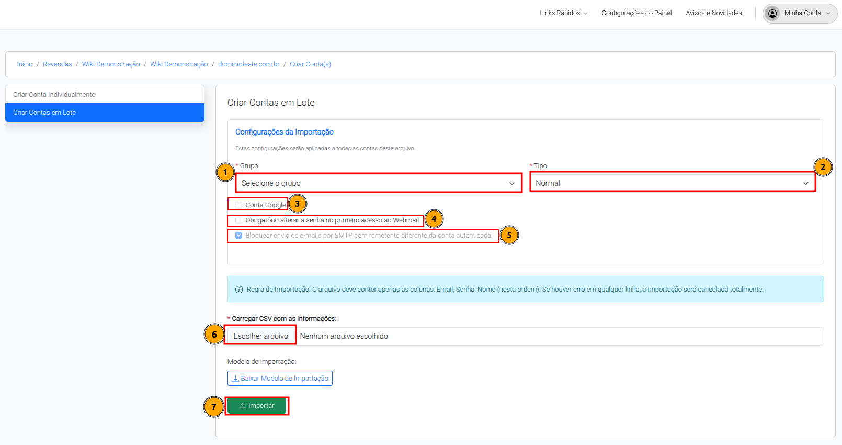Open the first Wiki Demonstração breadcrumb

tap(111, 64)
